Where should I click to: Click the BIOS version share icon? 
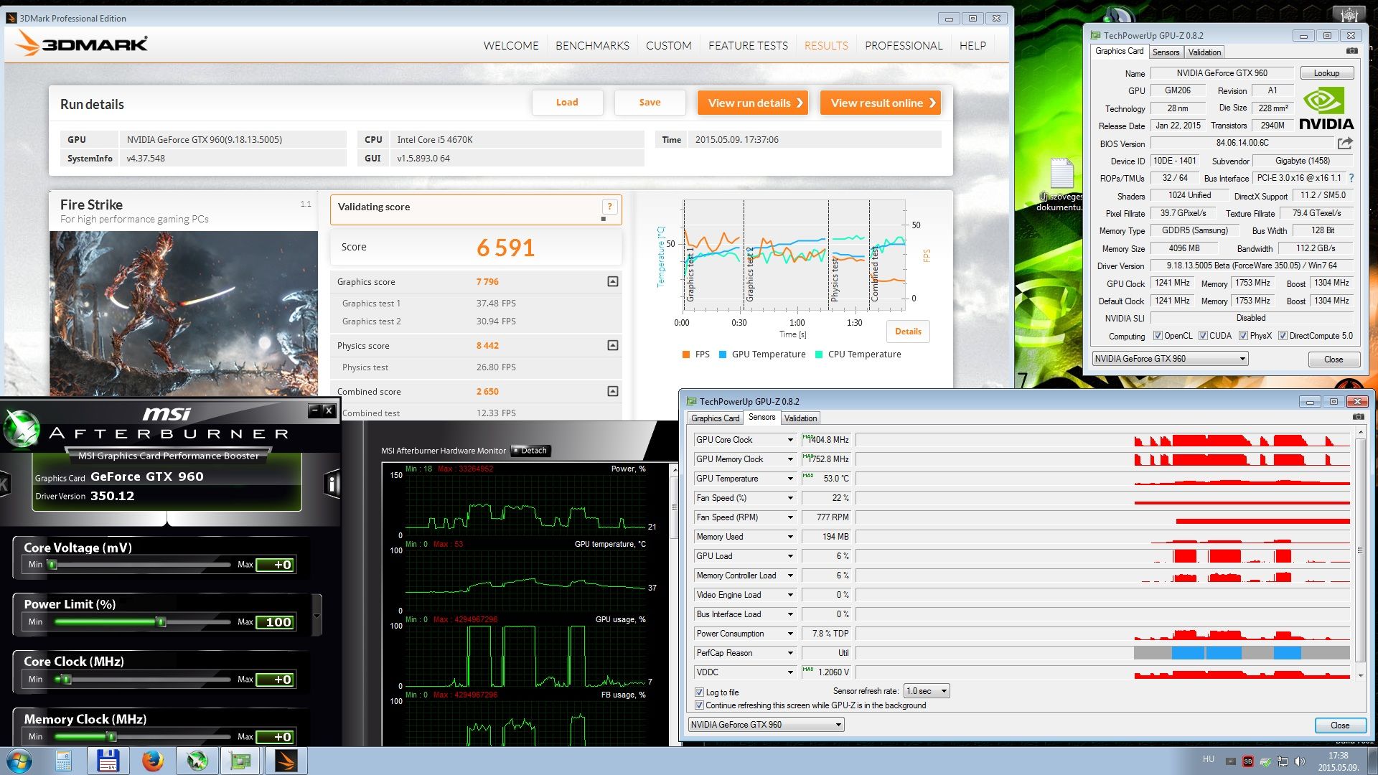pyautogui.click(x=1345, y=144)
